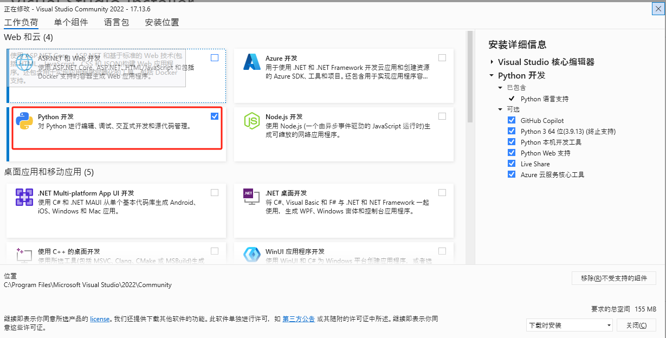The width and height of the screenshot is (666, 338).
Task: Click the .NET Multi-platform App UI icon
Action: [x=24, y=197]
